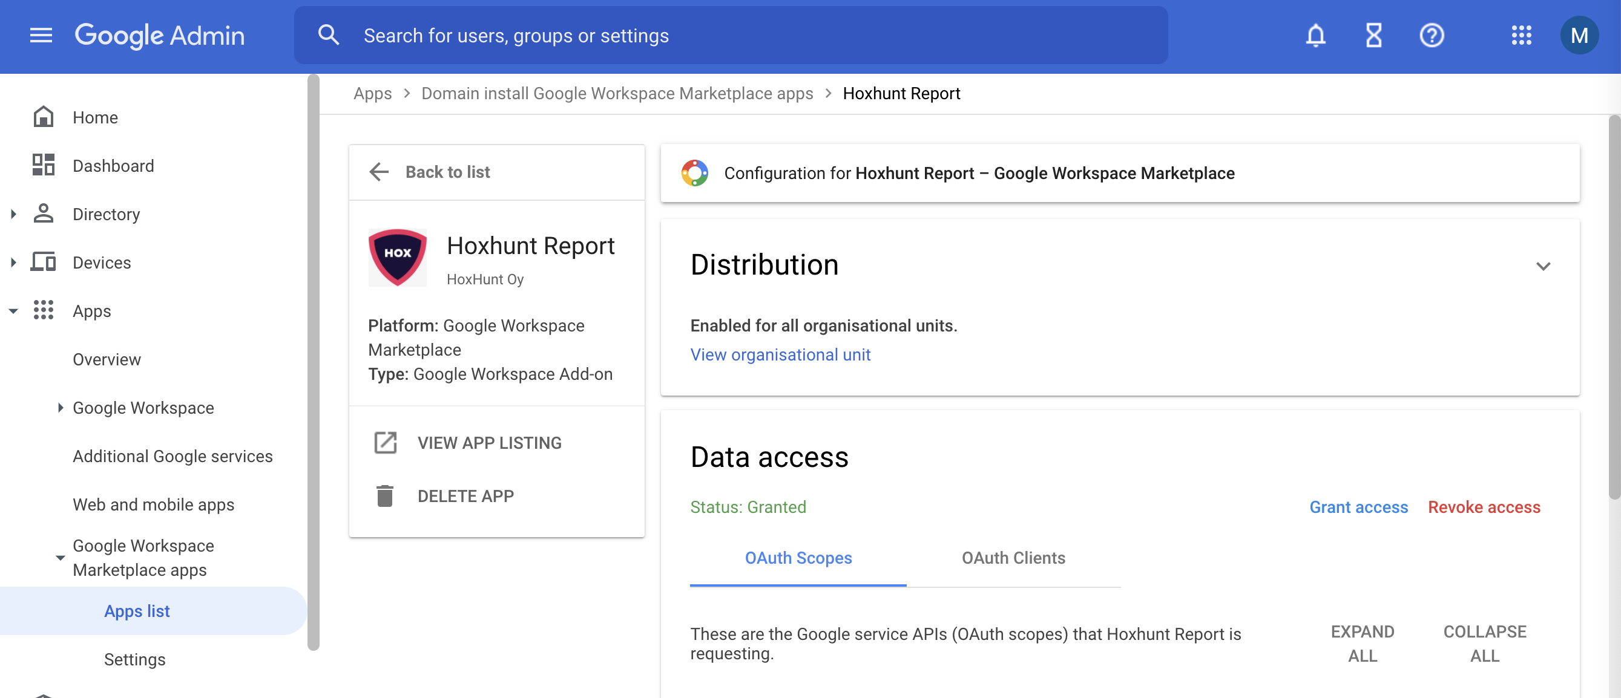Open Settings under Marketplace apps
This screenshot has height=698, width=1621.
[134, 659]
